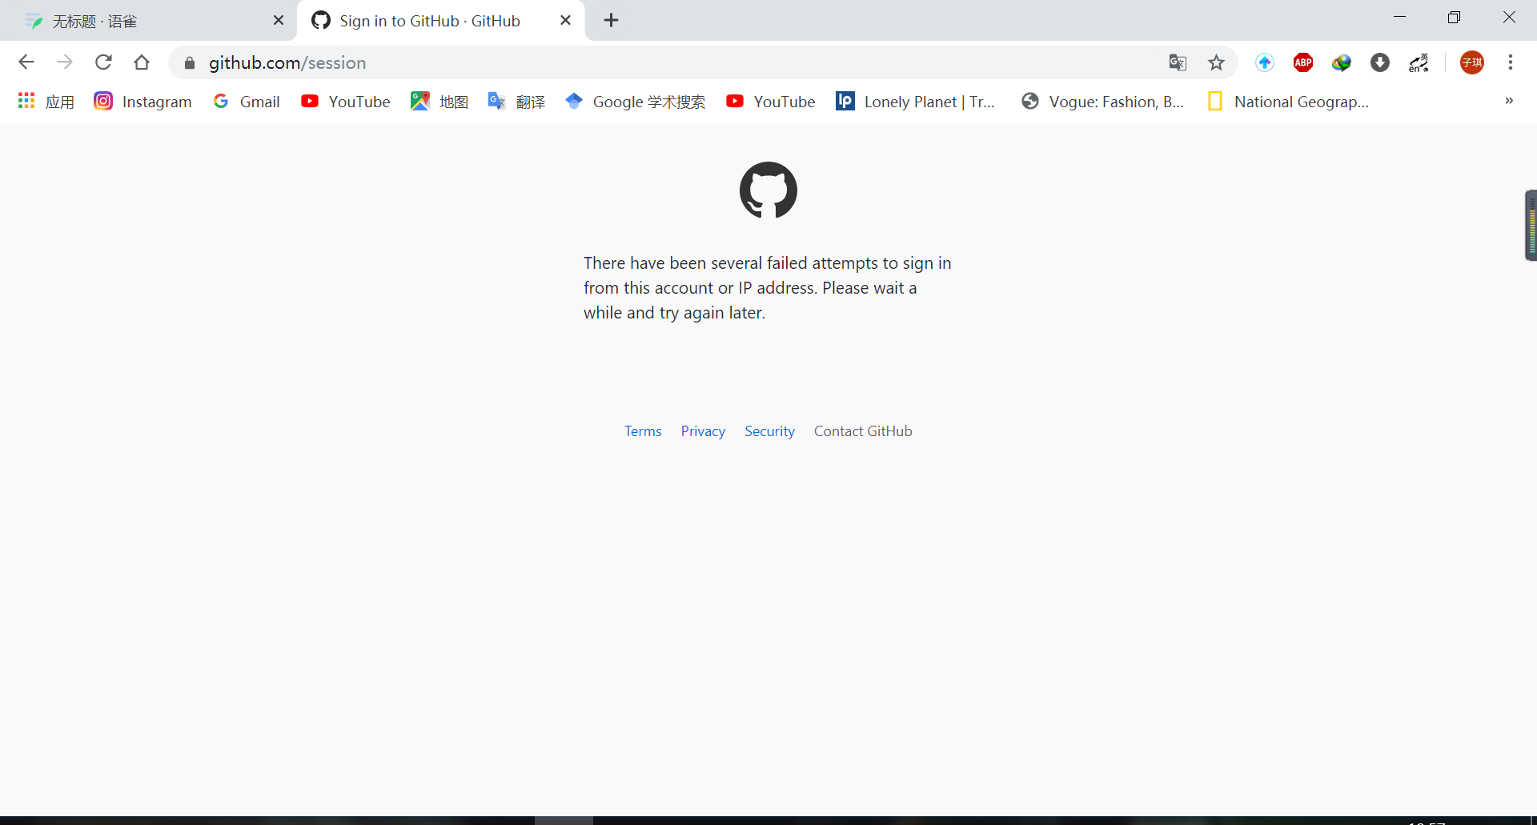The width and height of the screenshot is (1537, 825).
Task: Click the GitHub Octocat logo
Action: pos(768,190)
